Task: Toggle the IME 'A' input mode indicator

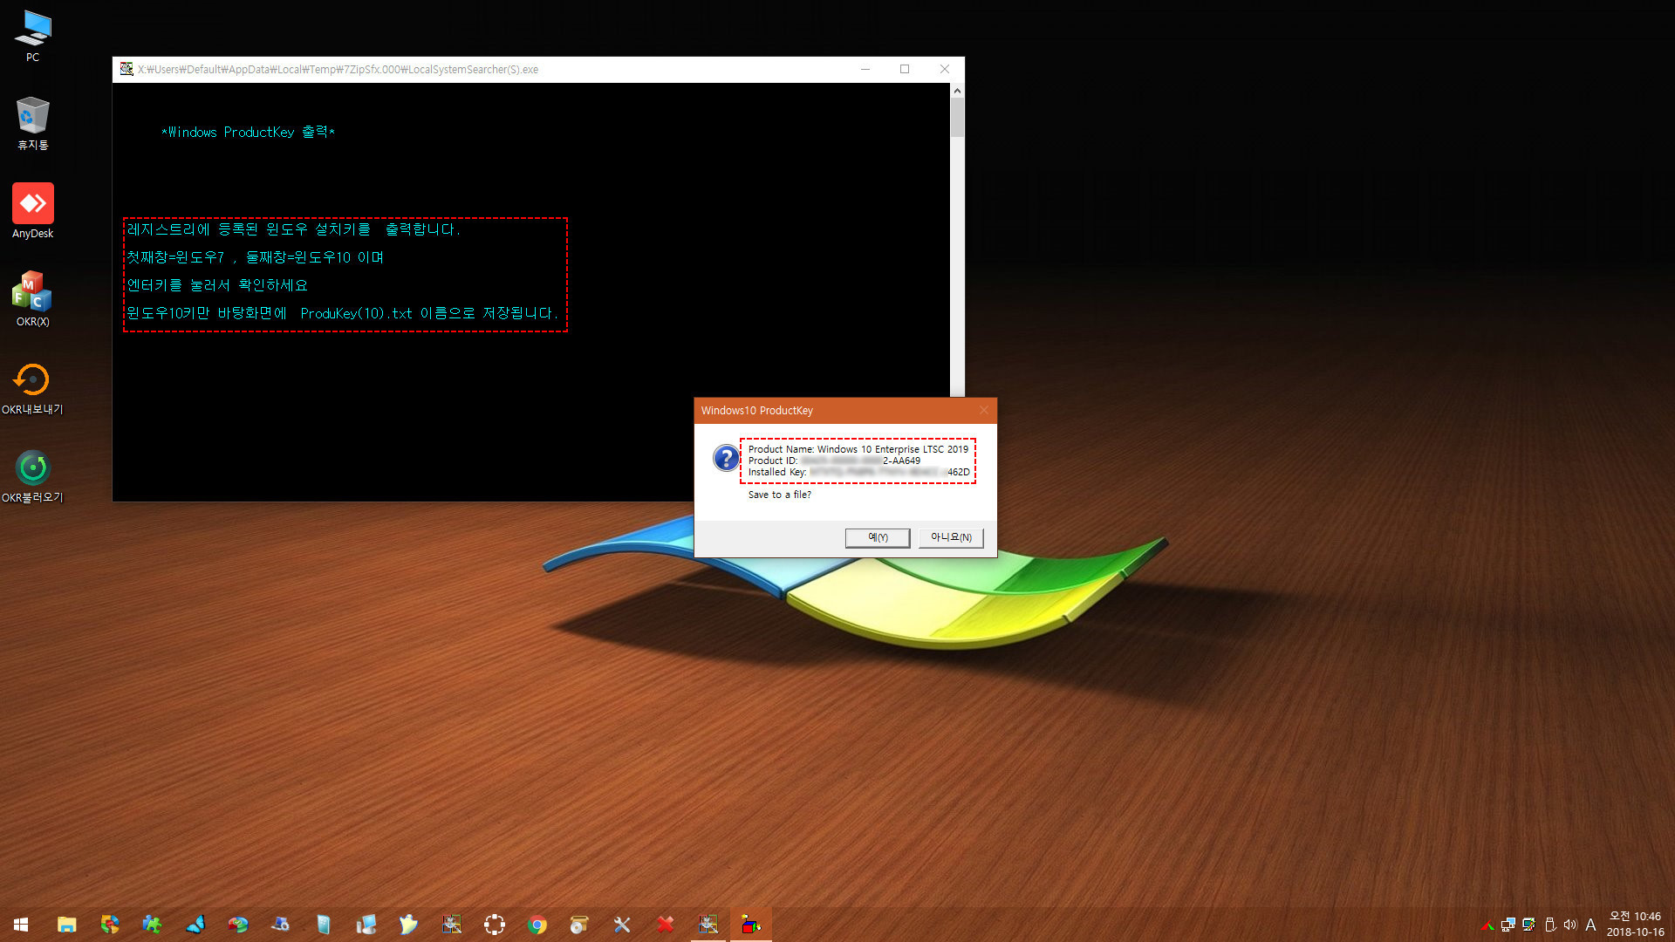Action: 1590,925
